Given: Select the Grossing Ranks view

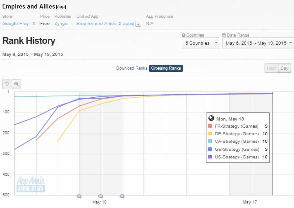Looking at the screenshot, I should coord(166,68).
